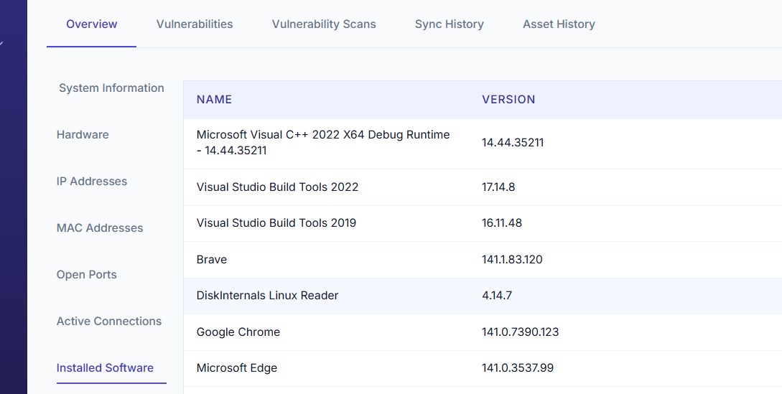Image resolution: width=782 pixels, height=394 pixels.
Task: View the Open Ports section
Action: click(x=86, y=275)
